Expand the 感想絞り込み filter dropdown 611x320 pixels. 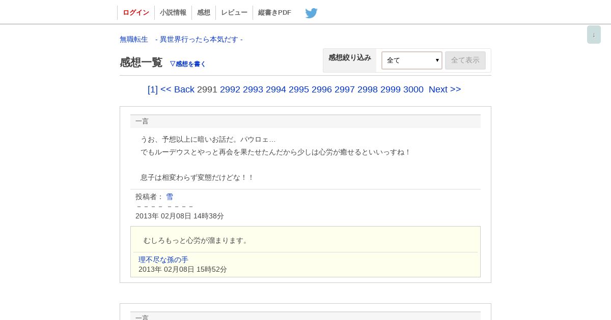[x=412, y=60]
